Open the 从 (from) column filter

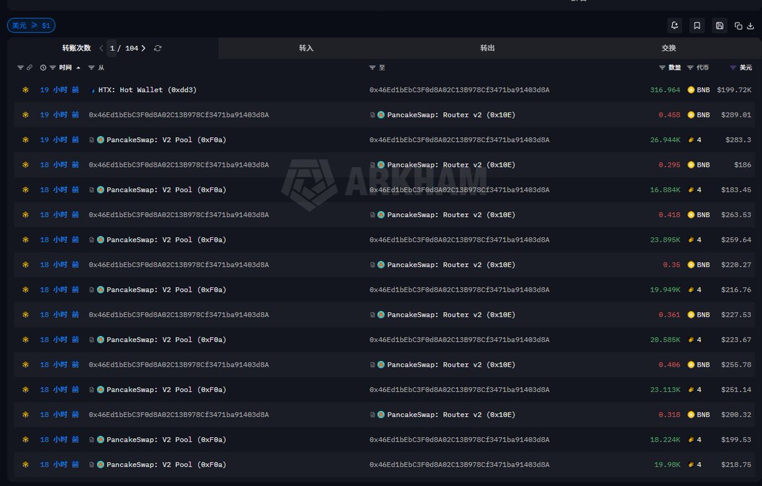(91, 67)
